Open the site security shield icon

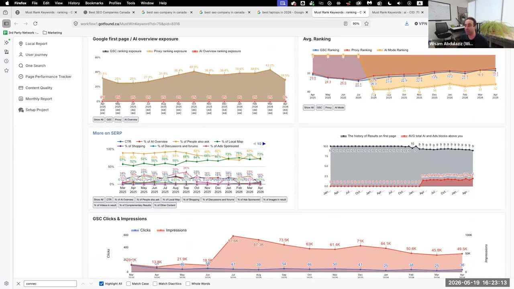point(75,24)
